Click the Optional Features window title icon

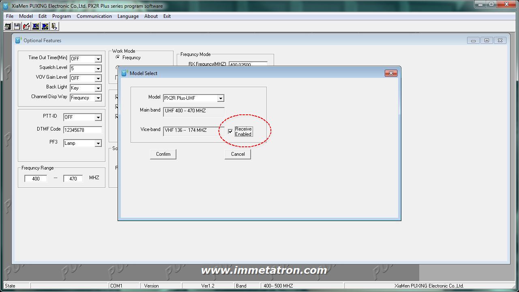18,40
